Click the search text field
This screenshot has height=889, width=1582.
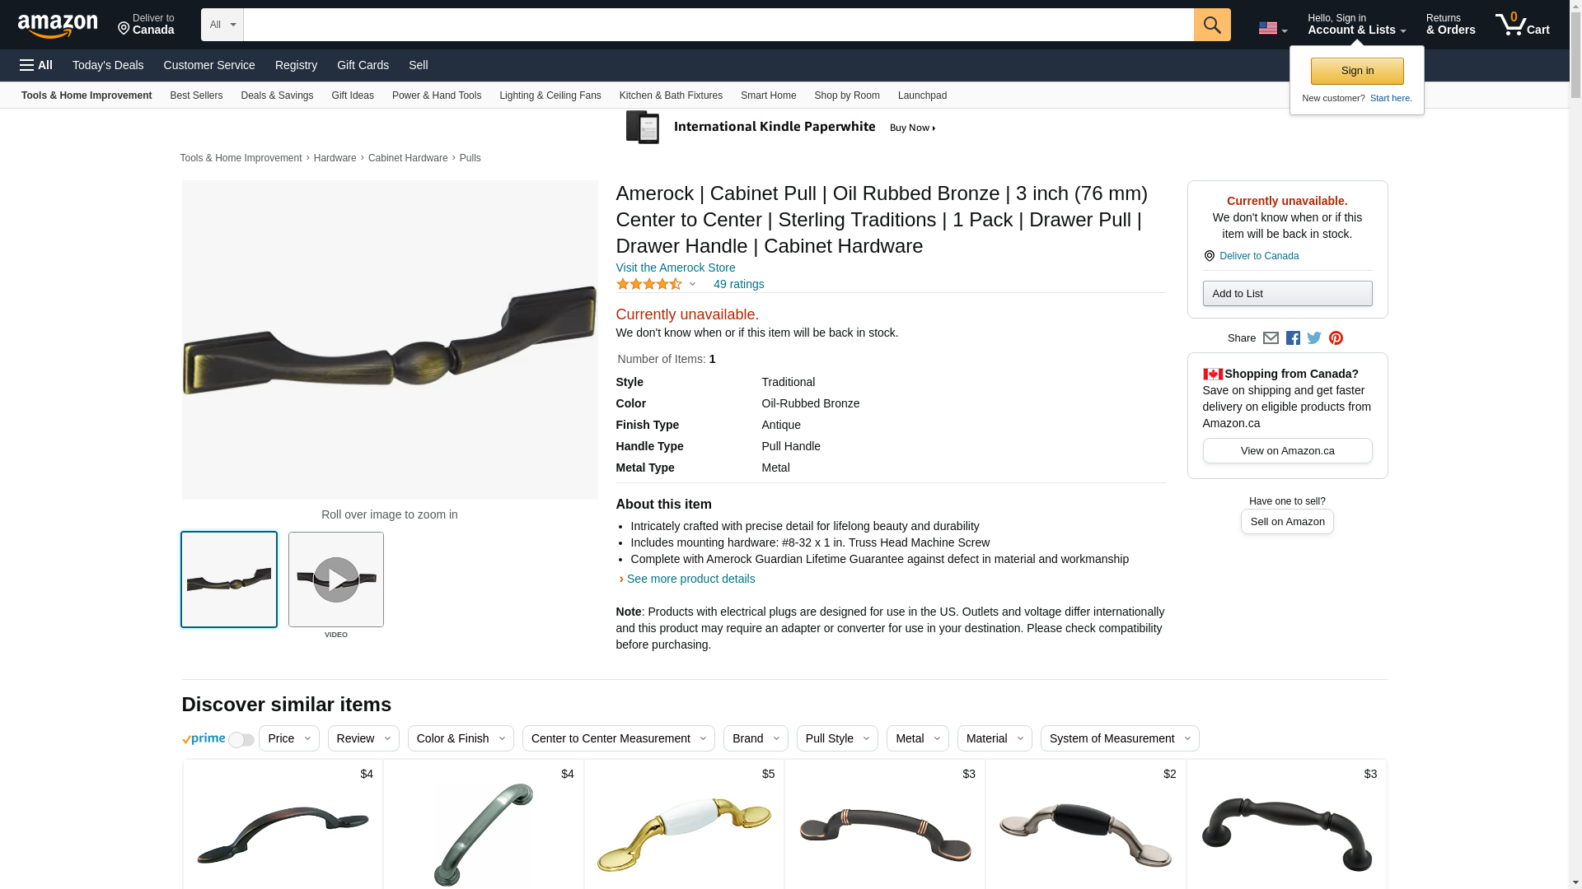click(718, 25)
